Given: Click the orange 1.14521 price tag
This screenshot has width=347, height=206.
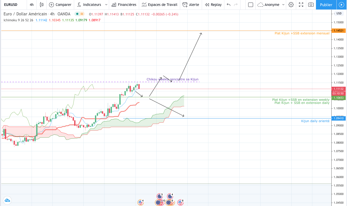Looking at the screenshot, I should (x=339, y=31).
